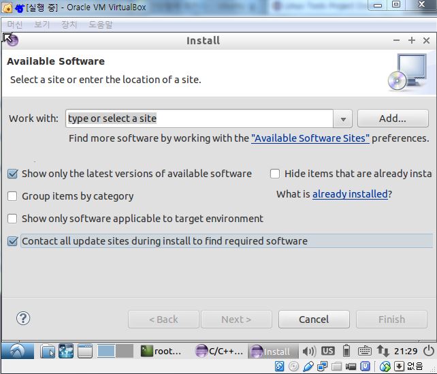Click the VirtualBox hard disk status icon
The height and width of the screenshot is (374, 437).
pos(279,367)
